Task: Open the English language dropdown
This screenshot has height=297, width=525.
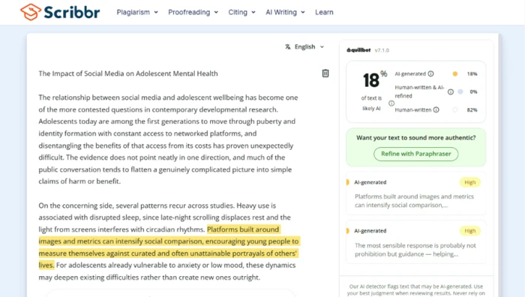Action: point(304,47)
